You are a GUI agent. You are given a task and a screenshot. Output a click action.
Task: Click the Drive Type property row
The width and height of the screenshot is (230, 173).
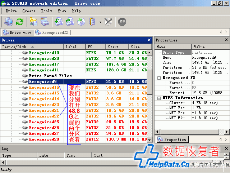click(x=192, y=52)
